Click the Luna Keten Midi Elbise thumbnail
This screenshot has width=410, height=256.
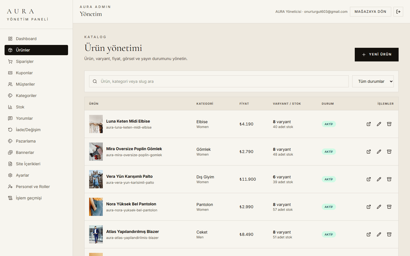(x=96, y=124)
